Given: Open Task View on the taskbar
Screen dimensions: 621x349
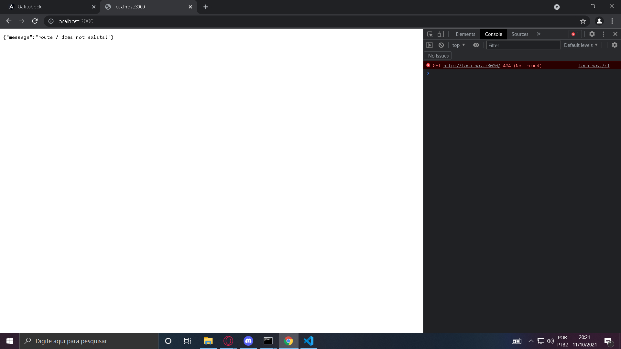Looking at the screenshot, I should (187, 341).
